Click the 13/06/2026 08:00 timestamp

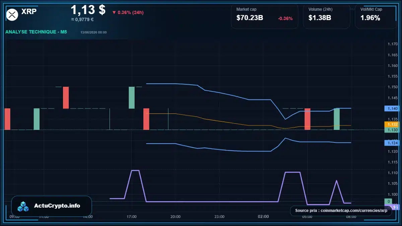[93, 32]
